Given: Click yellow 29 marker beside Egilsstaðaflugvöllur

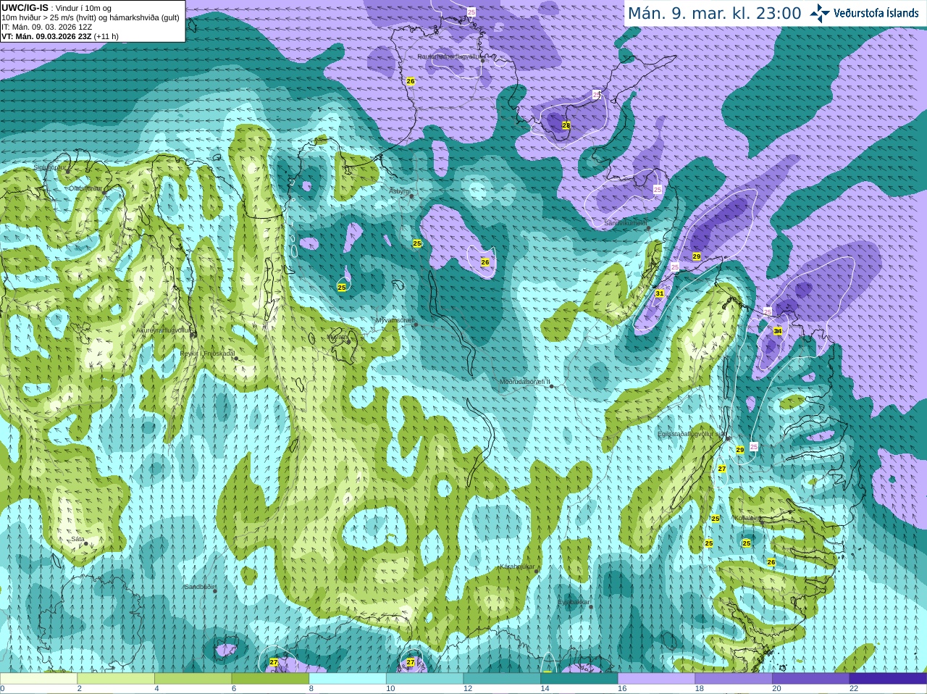Looking at the screenshot, I should (740, 450).
